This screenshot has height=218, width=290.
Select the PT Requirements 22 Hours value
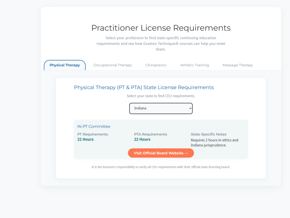(x=85, y=139)
